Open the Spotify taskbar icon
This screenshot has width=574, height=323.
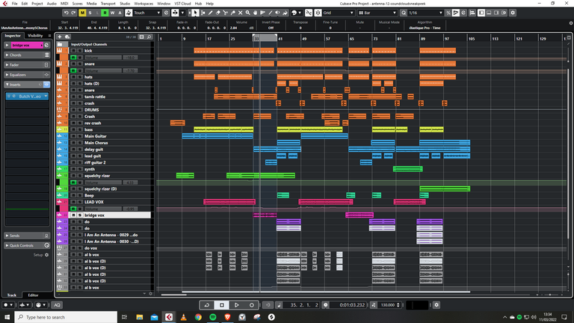[213, 317]
